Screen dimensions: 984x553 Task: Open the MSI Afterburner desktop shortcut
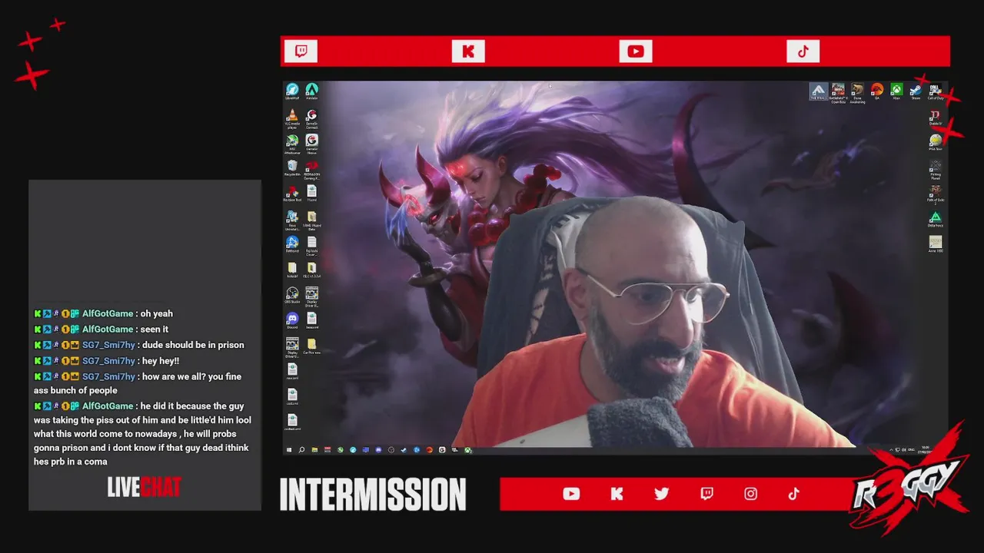[292, 143]
